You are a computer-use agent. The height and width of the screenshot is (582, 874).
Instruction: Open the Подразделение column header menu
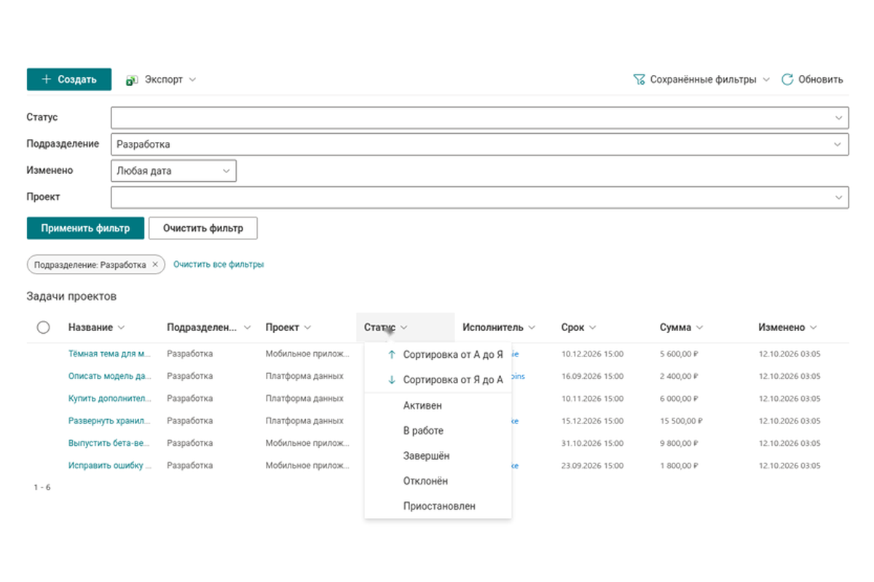click(209, 327)
